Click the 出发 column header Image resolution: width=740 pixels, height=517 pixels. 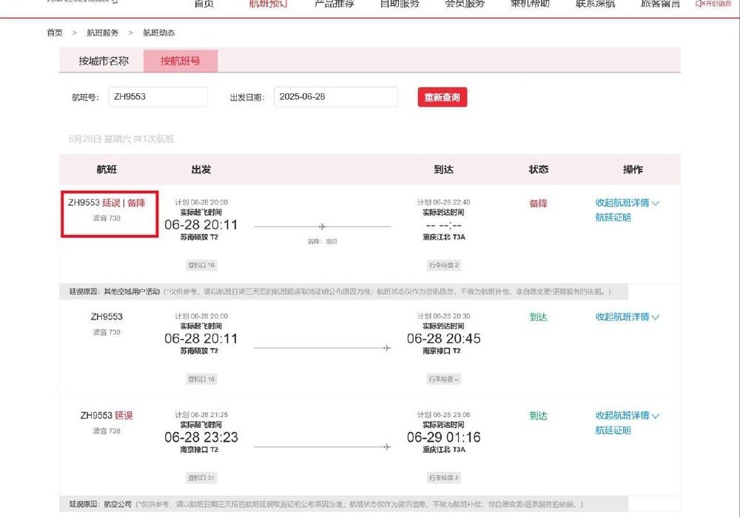[201, 169]
